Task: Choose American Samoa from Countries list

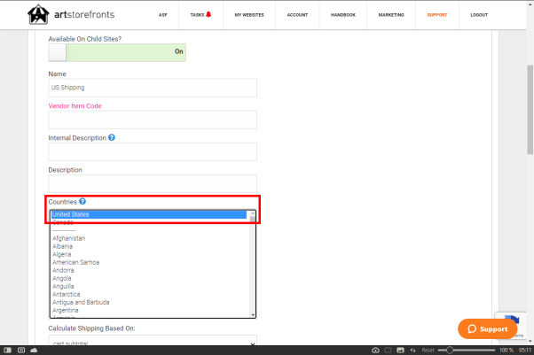Action: coord(75,262)
